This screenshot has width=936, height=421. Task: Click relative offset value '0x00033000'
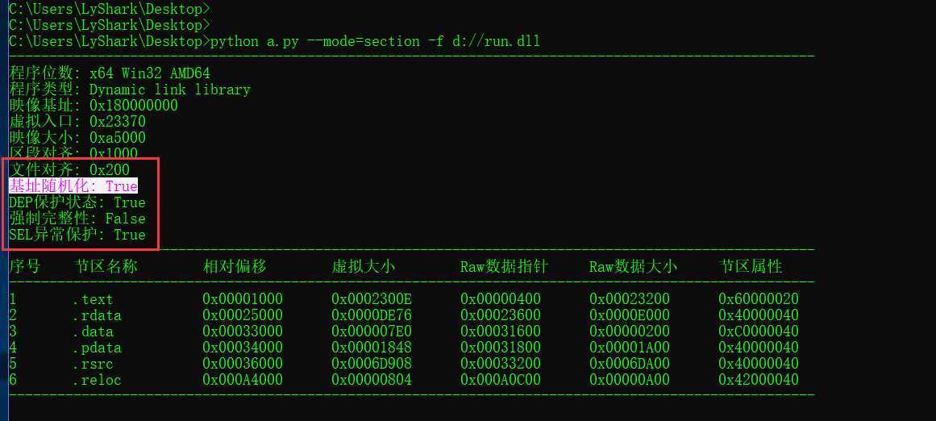pos(243,331)
